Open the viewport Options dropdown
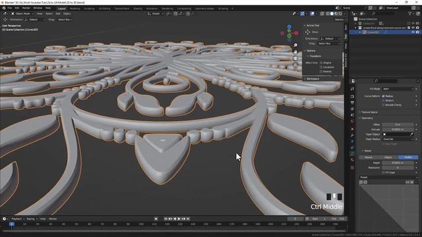The height and width of the screenshot is (237, 422). [x=340, y=20]
